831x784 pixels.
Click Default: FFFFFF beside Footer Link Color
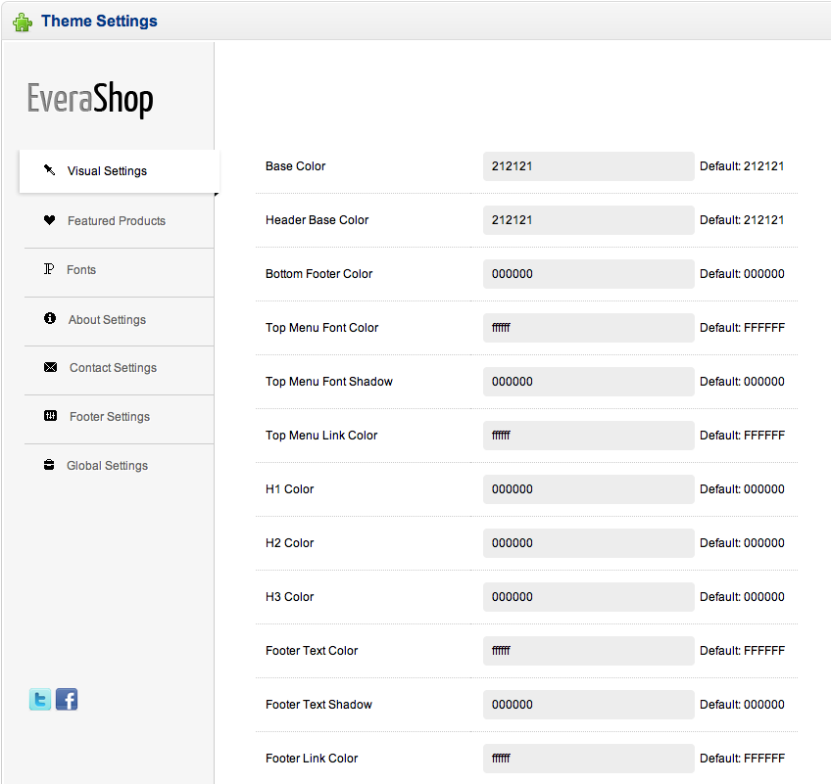point(742,758)
